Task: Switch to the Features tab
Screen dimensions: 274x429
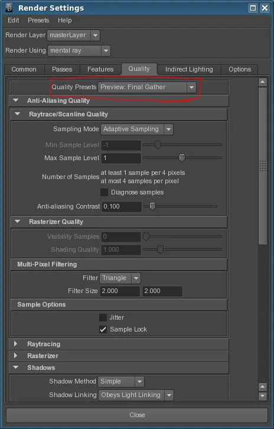Action: (x=100, y=69)
